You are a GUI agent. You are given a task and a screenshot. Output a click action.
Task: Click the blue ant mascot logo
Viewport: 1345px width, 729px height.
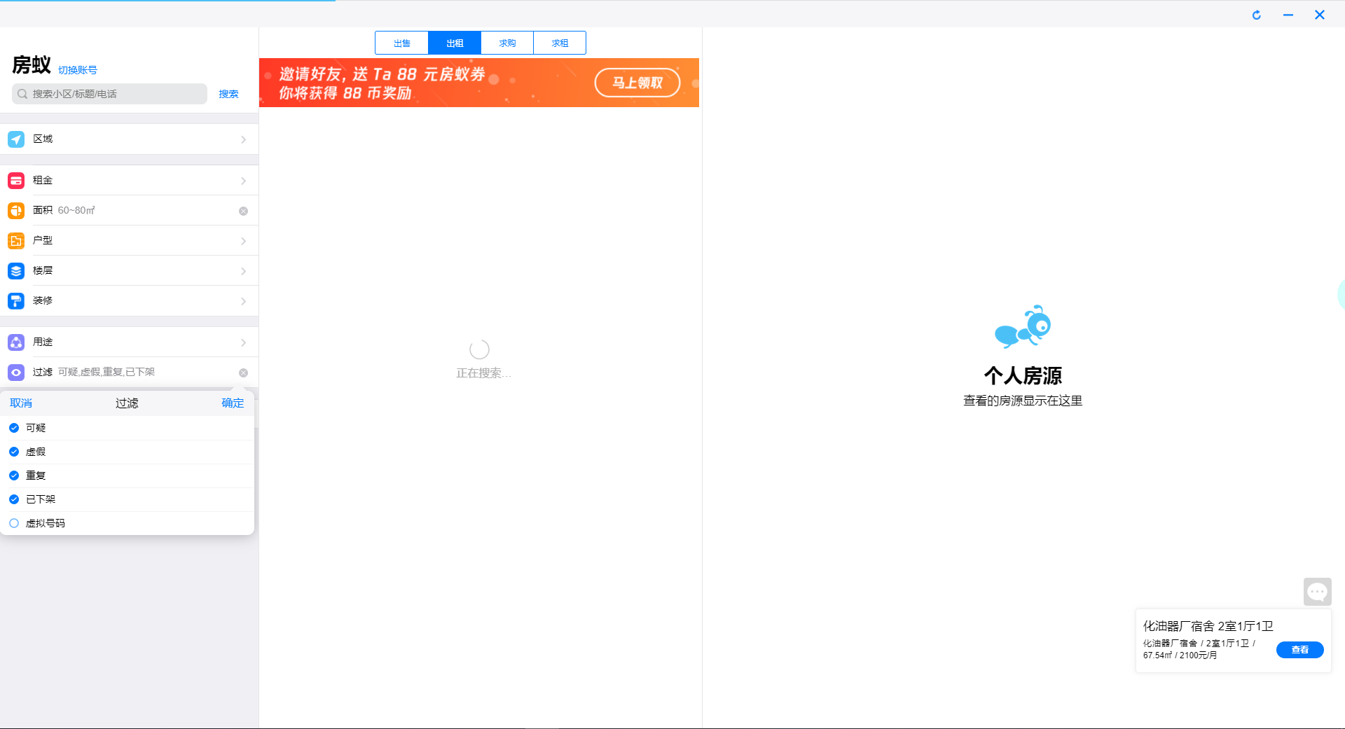(1023, 326)
